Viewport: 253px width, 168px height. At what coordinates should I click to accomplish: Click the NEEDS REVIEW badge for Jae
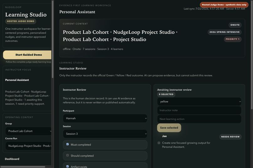tap(230, 137)
